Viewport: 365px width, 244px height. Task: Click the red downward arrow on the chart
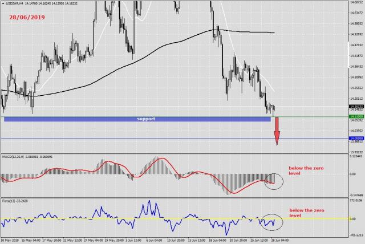point(277,131)
